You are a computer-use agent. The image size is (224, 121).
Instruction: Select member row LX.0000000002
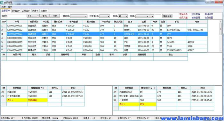click(x=104, y=30)
